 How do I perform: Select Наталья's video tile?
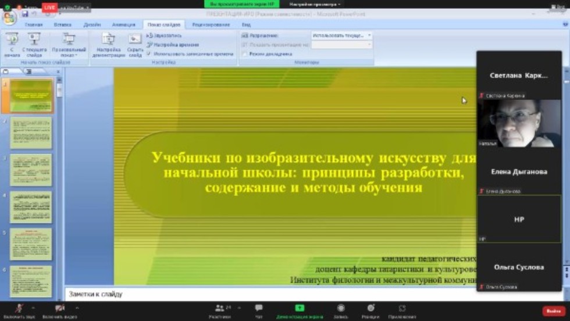click(519, 123)
